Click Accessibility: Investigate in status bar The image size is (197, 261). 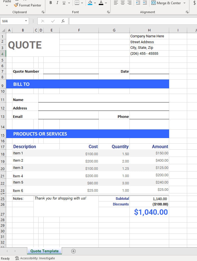pos(35,258)
